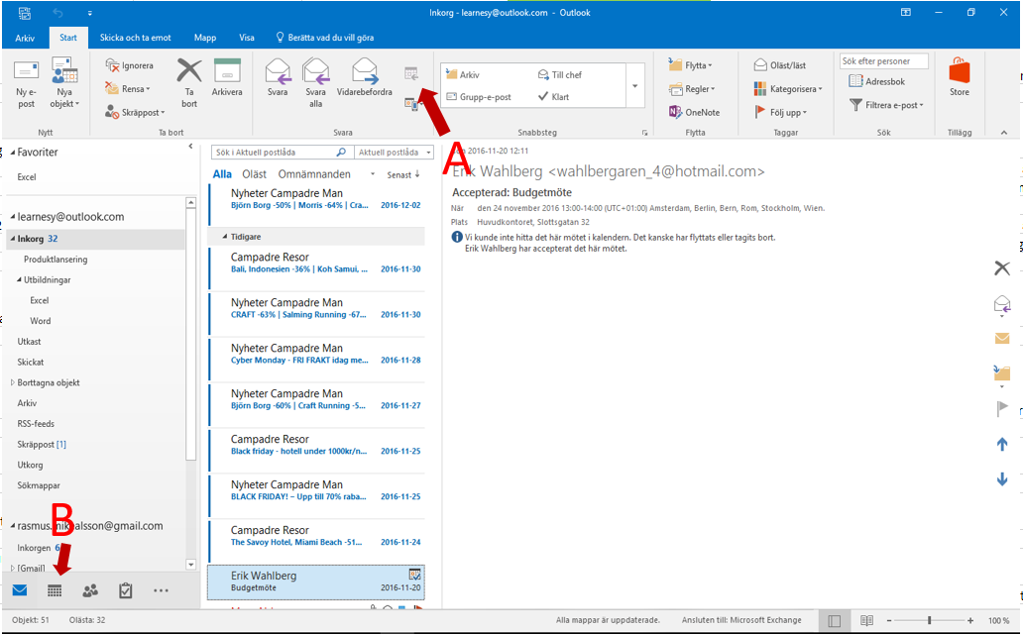Screen dimensions: 1023x634
Task: Open the Följ upp flag menu
Action: pos(780,112)
